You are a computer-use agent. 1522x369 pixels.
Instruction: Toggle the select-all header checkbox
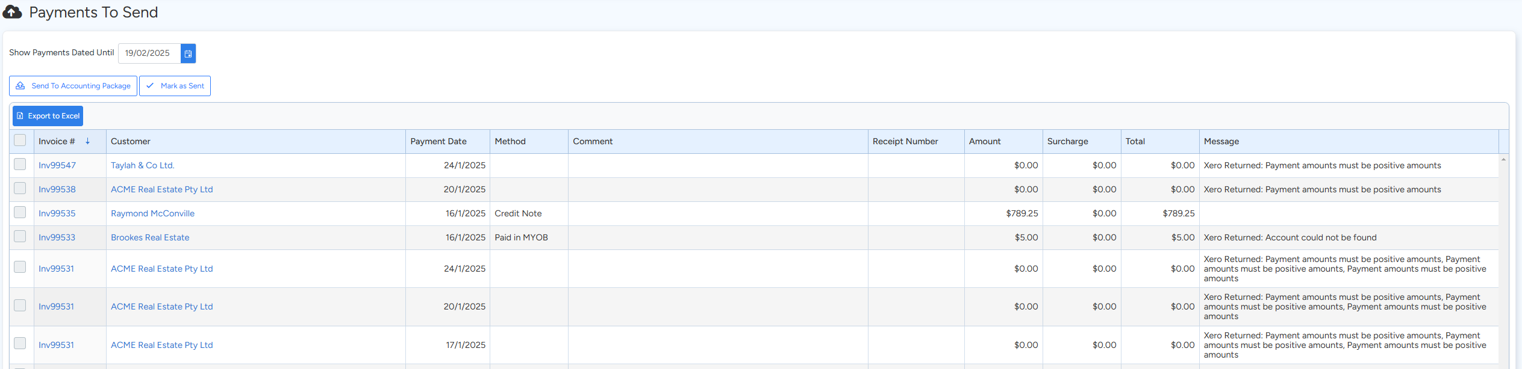(20, 141)
